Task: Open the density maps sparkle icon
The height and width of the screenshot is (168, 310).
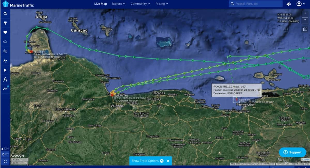Action: click(x=5, y=61)
